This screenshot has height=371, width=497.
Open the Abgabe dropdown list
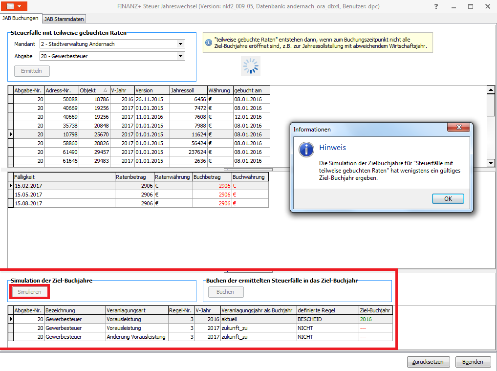point(180,56)
